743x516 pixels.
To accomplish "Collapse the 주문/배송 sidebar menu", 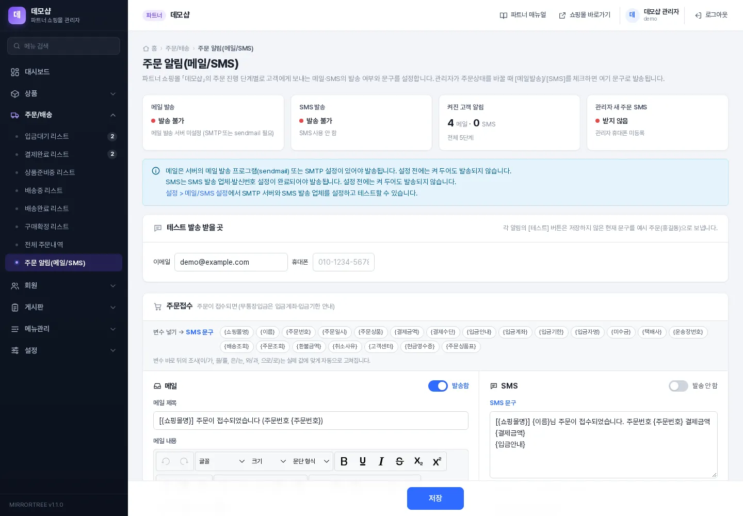I will tap(63, 115).
